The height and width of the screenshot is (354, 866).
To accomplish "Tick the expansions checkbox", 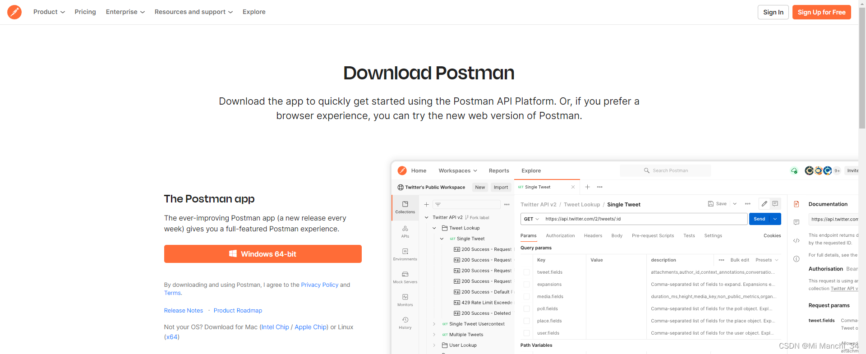I will tap(526, 285).
